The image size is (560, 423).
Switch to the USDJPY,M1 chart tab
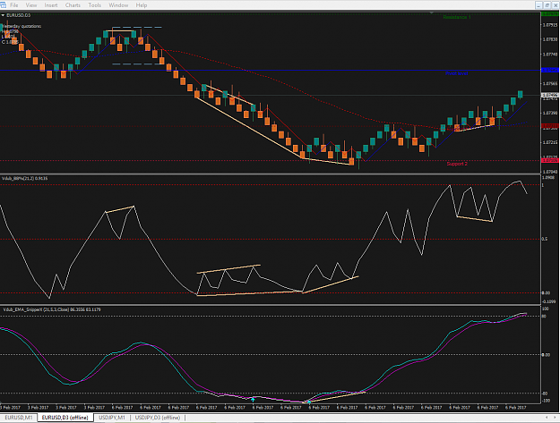(x=112, y=418)
